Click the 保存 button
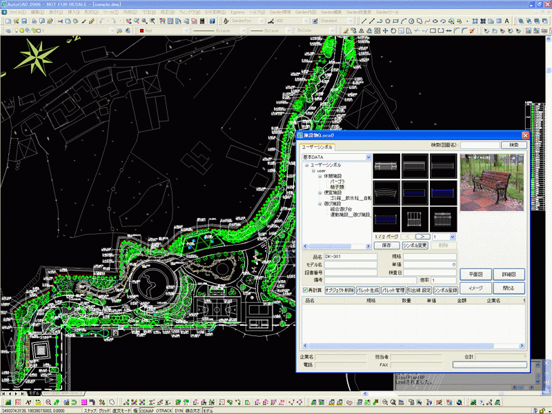This screenshot has height=414, width=552. [386, 246]
